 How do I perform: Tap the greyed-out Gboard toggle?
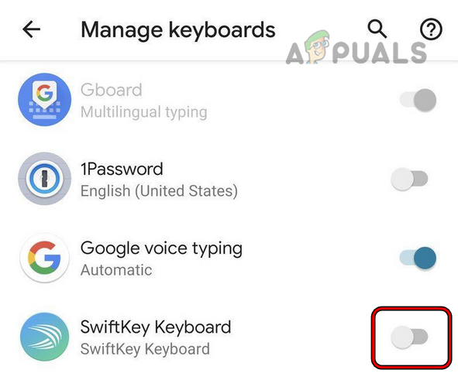point(418,100)
